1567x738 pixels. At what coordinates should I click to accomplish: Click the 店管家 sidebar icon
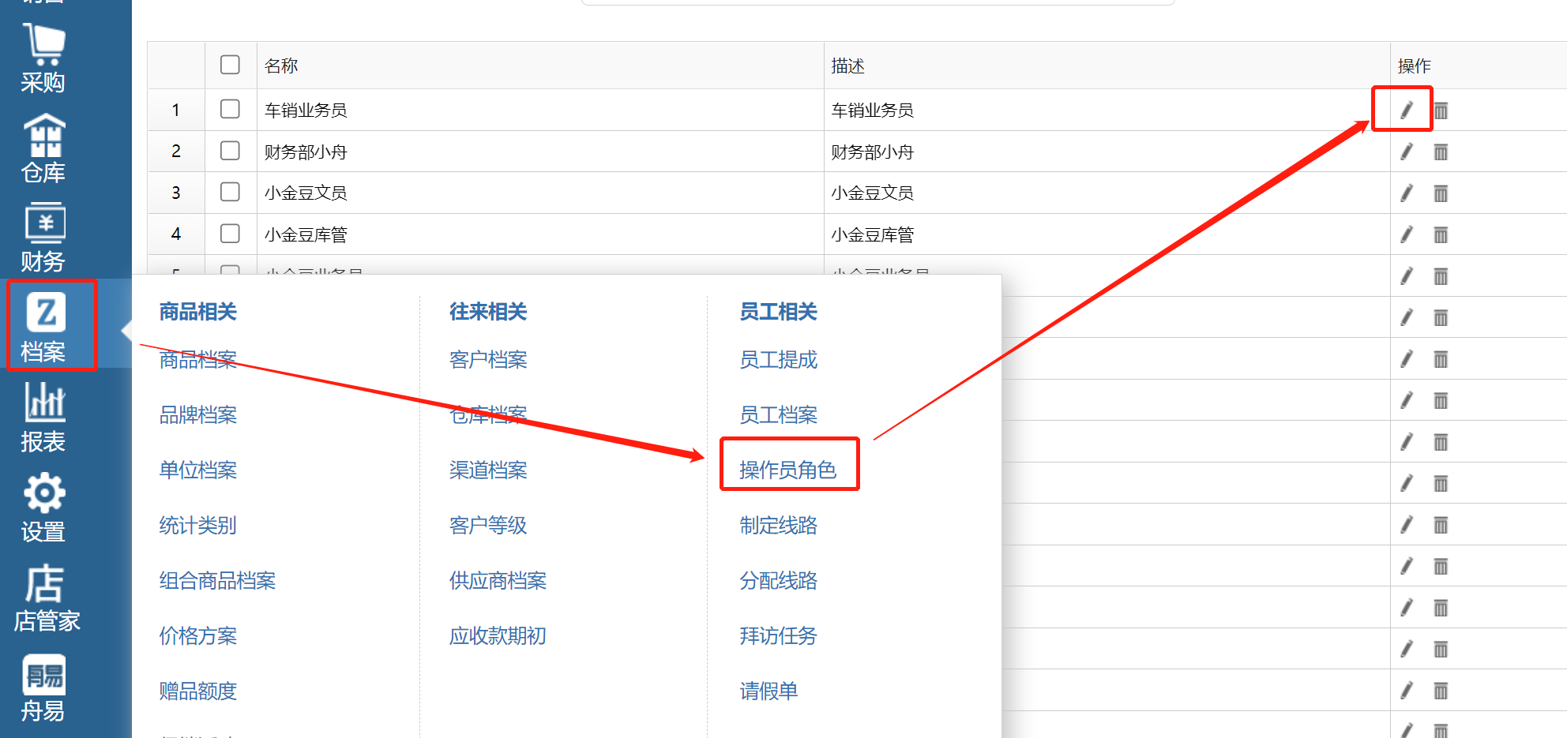point(46,597)
